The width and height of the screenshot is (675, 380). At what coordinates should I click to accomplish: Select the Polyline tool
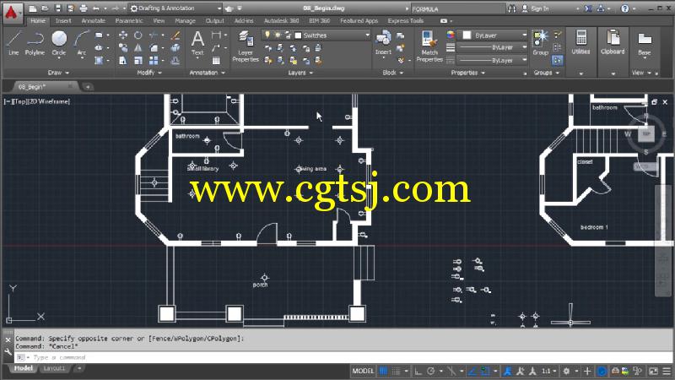click(x=35, y=43)
